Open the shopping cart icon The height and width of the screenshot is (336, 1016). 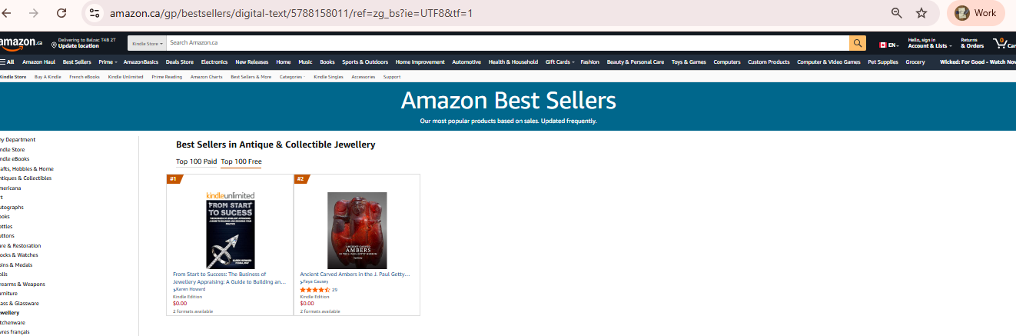tap(1004, 43)
